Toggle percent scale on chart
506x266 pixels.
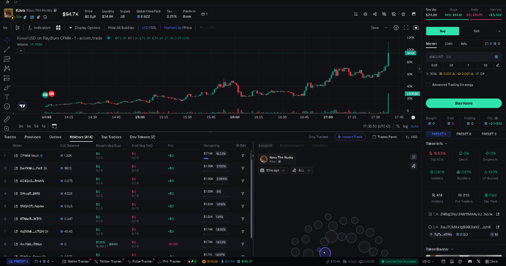tap(398, 126)
